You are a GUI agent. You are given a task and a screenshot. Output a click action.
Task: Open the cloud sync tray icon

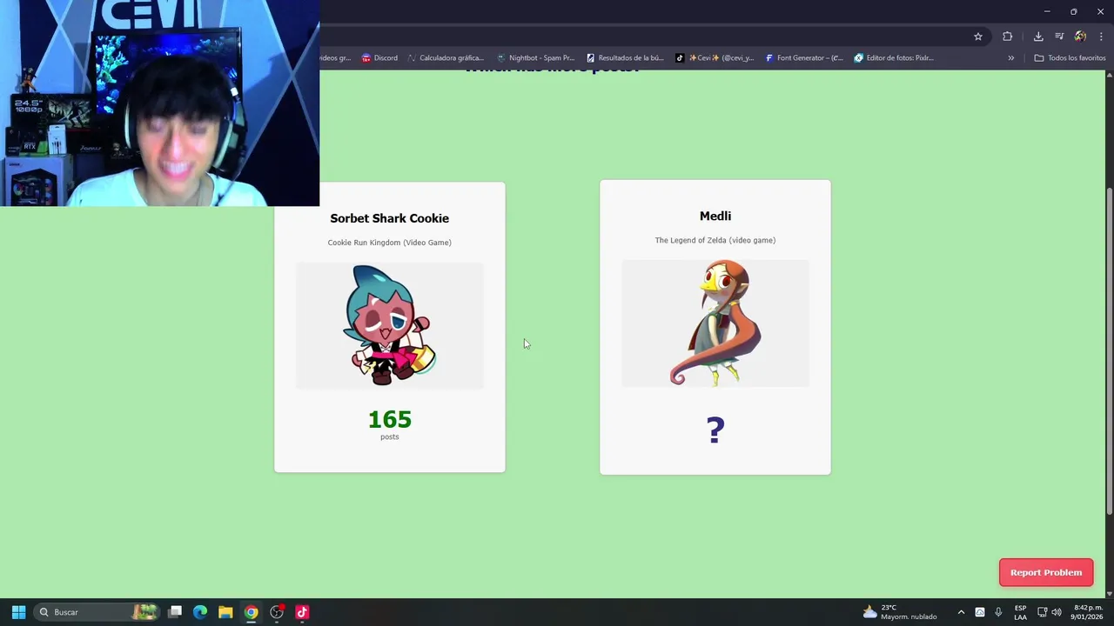click(x=980, y=612)
